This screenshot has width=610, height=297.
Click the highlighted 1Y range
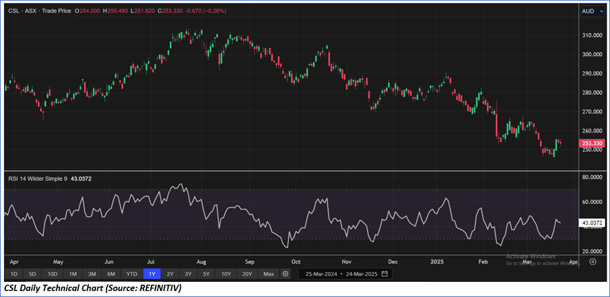(x=152, y=273)
